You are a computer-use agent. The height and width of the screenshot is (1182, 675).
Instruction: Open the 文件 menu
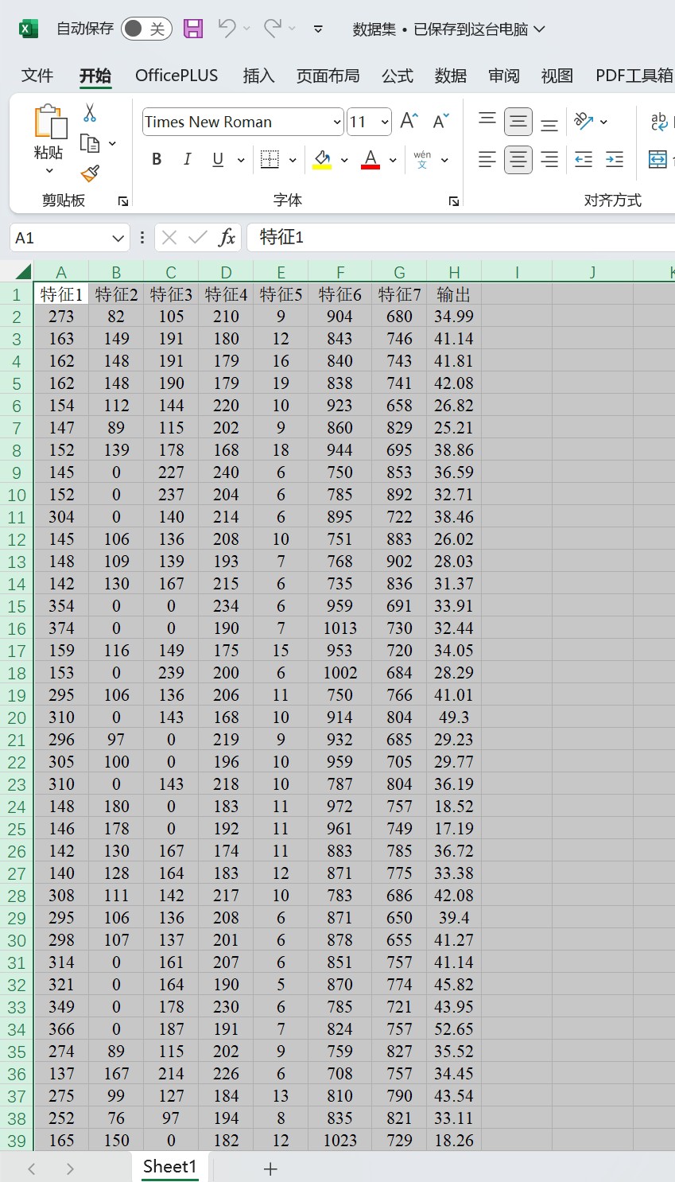point(37,76)
